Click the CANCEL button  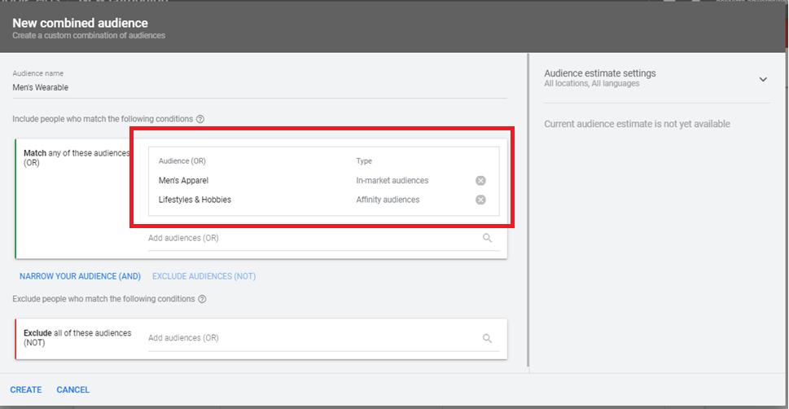point(73,390)
